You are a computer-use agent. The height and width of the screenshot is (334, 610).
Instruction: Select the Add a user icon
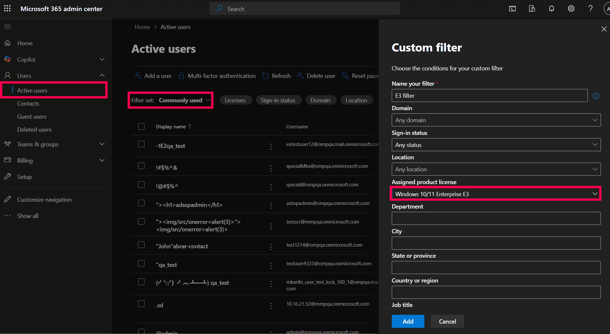coord(138,75)
